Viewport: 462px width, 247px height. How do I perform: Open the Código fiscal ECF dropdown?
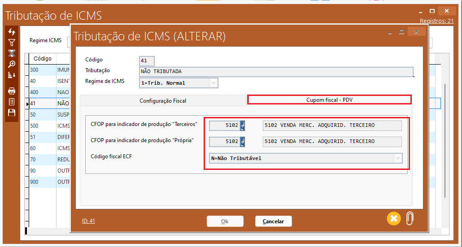[x=397, y=158]
